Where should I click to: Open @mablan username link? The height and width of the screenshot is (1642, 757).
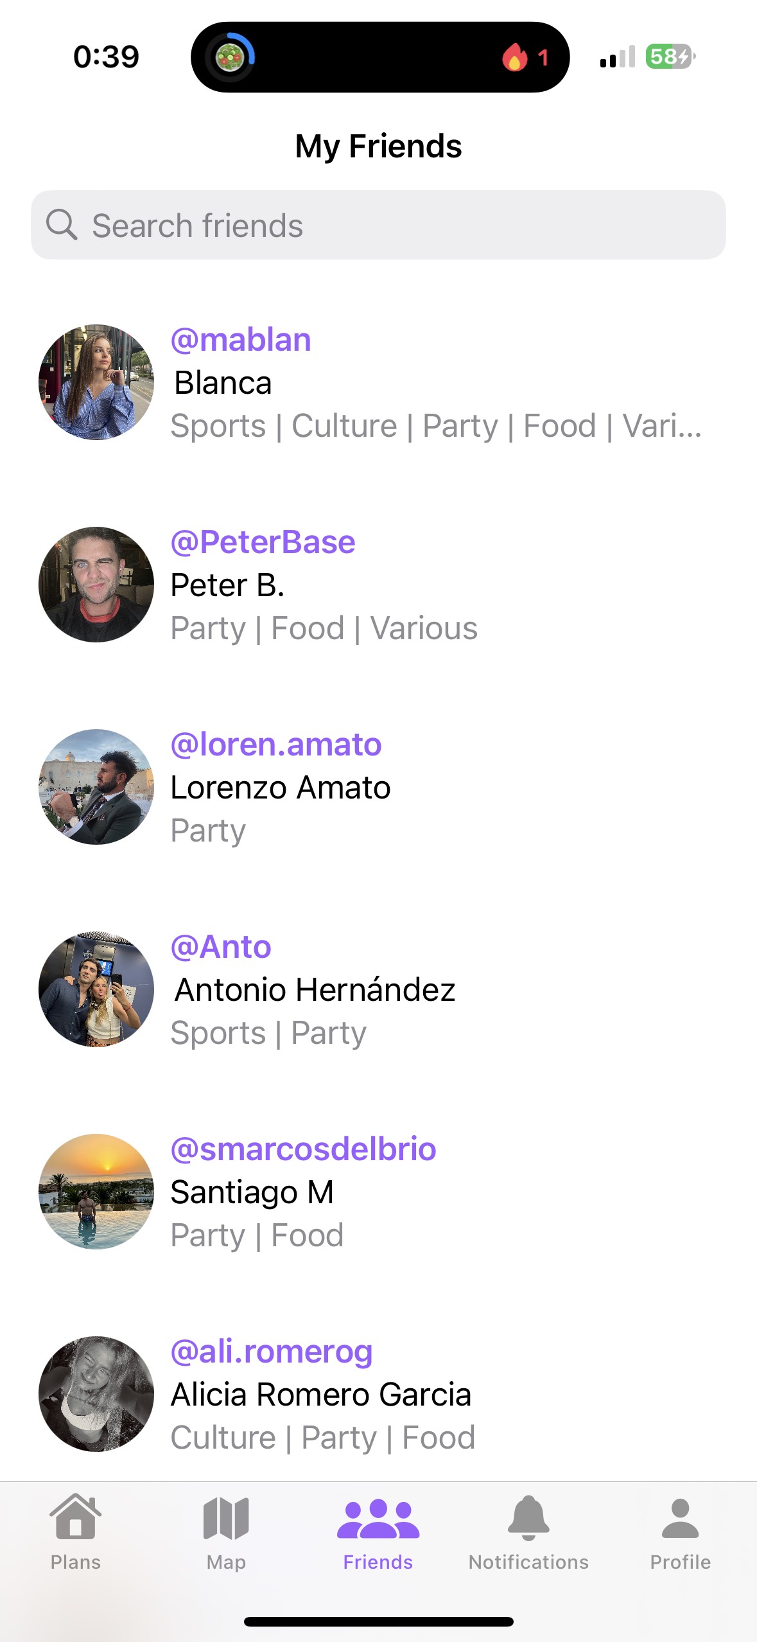pos(241,340)
